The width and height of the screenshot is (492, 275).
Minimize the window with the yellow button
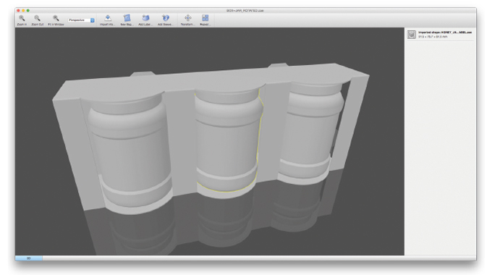coord(23,11)
